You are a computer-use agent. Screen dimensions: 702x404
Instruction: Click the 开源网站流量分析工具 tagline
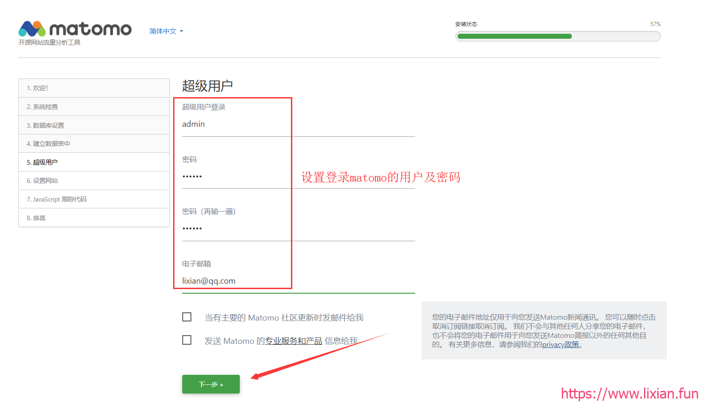[49, 42]
